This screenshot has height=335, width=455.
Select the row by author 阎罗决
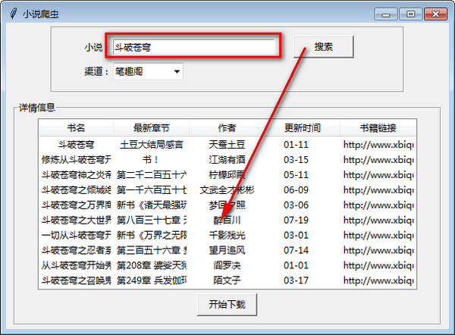(227, 265)
